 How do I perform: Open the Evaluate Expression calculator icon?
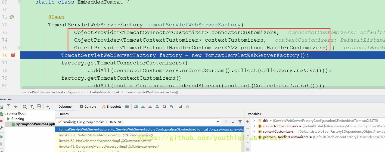coord(180,106)
